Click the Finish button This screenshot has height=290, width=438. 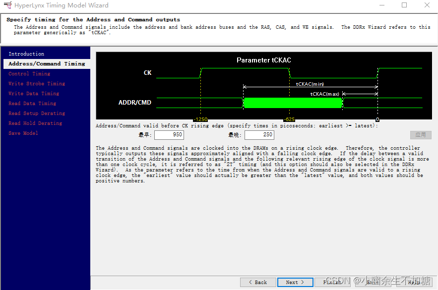[x=332, y=282]
